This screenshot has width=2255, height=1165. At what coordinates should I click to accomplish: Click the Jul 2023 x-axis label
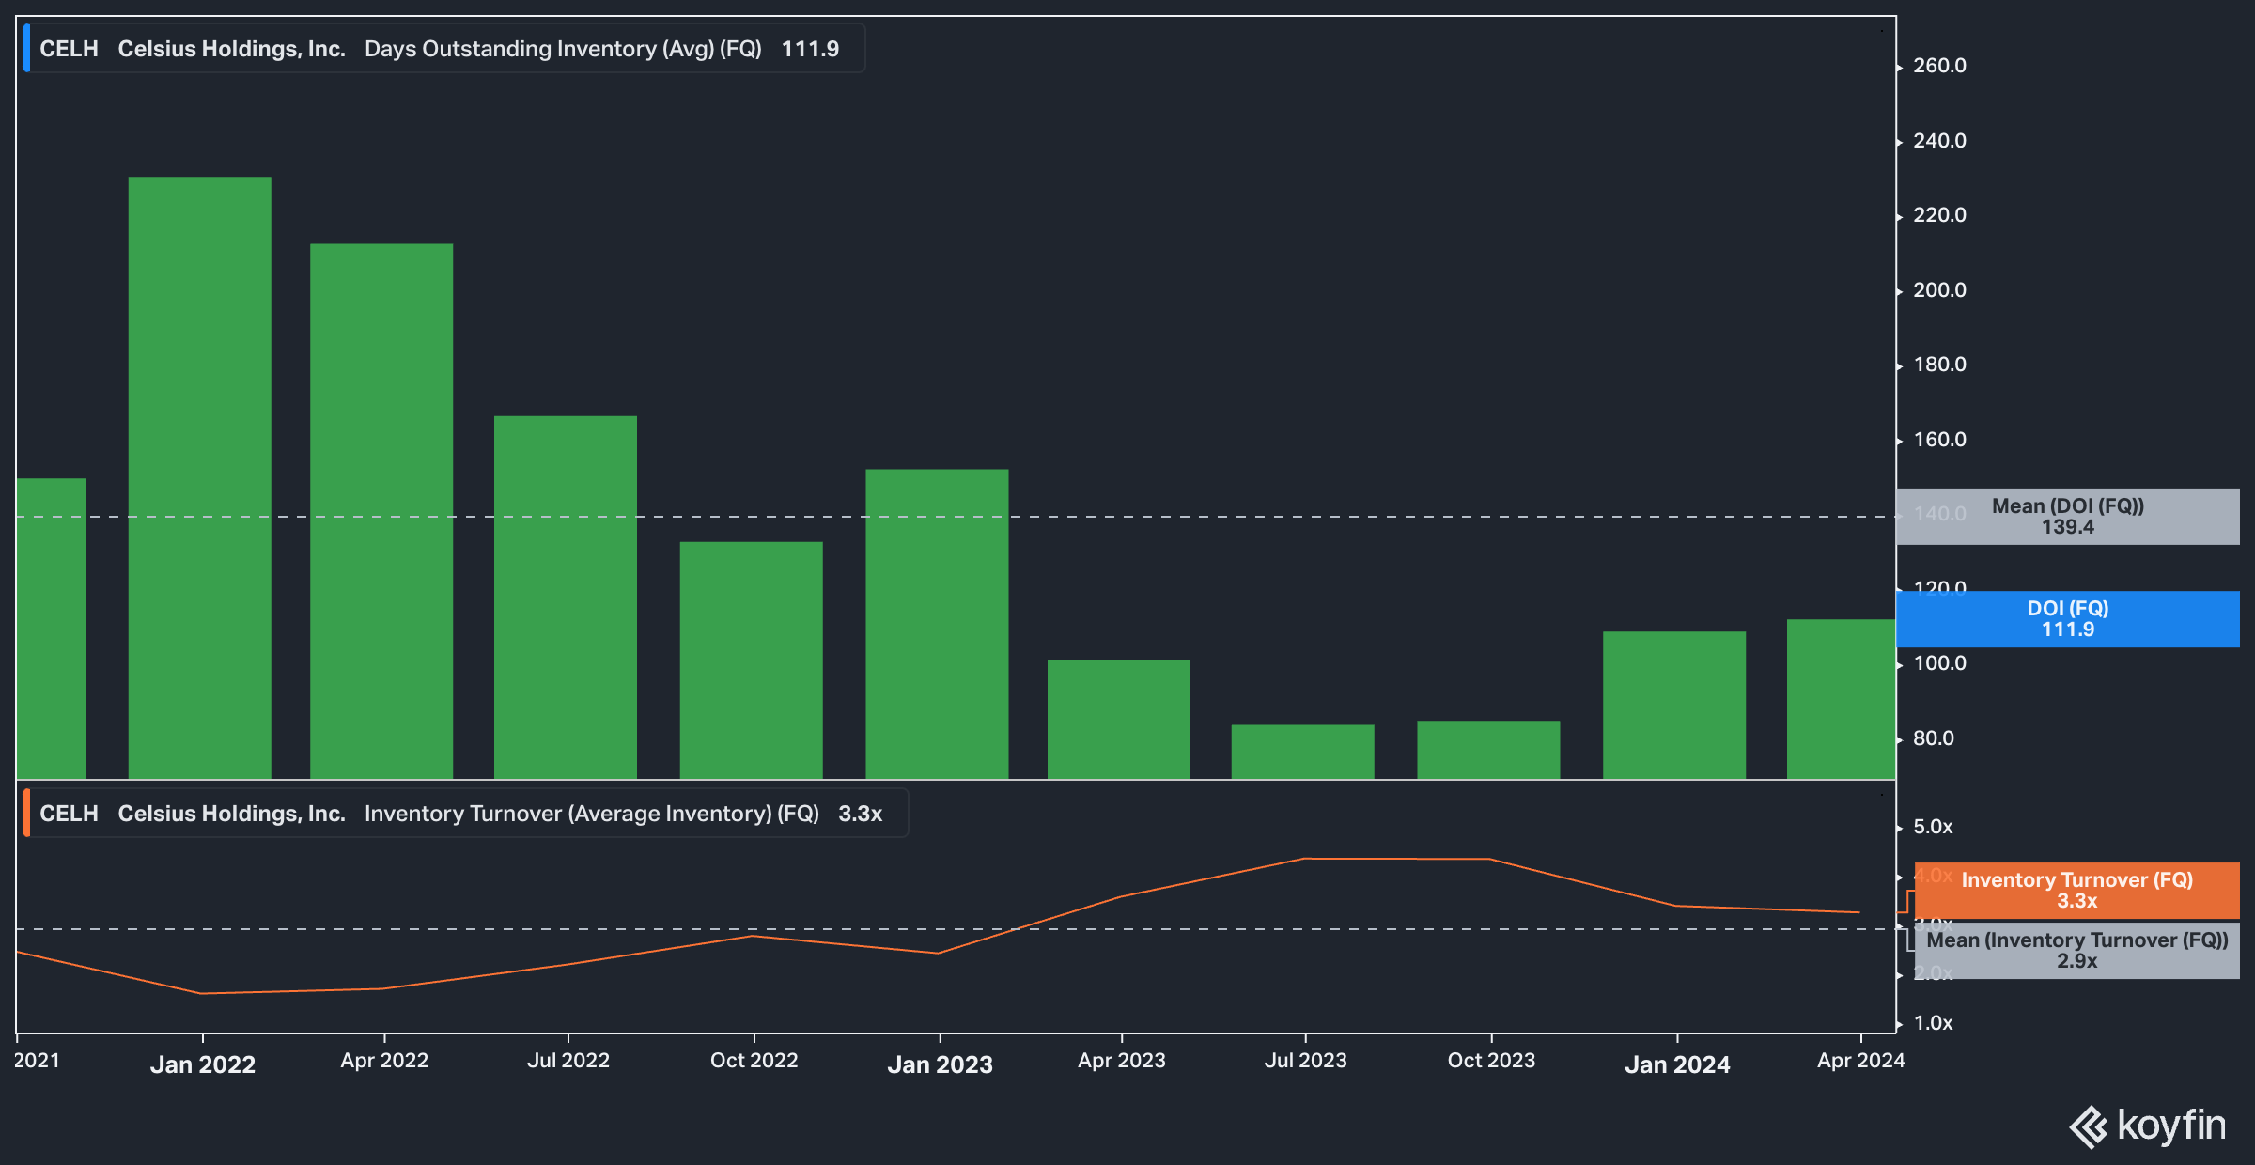pyautogui.click(x=1306, y=1061)
